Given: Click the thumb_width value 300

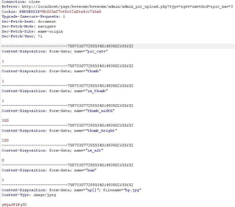Looking at the screenshot, I should click(5, 121).
